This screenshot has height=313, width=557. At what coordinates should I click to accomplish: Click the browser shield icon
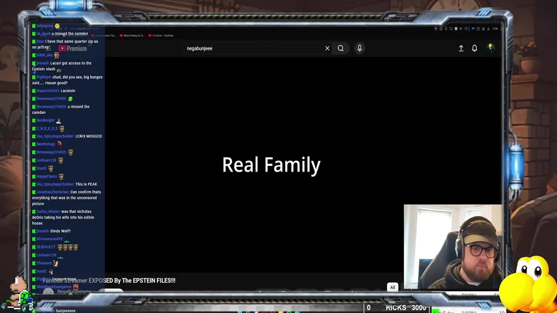click(456, 29)
